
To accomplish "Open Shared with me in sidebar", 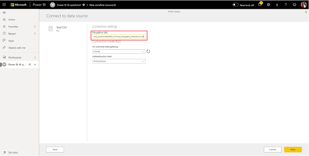I will pyautogui.click(x=17, y=48).
